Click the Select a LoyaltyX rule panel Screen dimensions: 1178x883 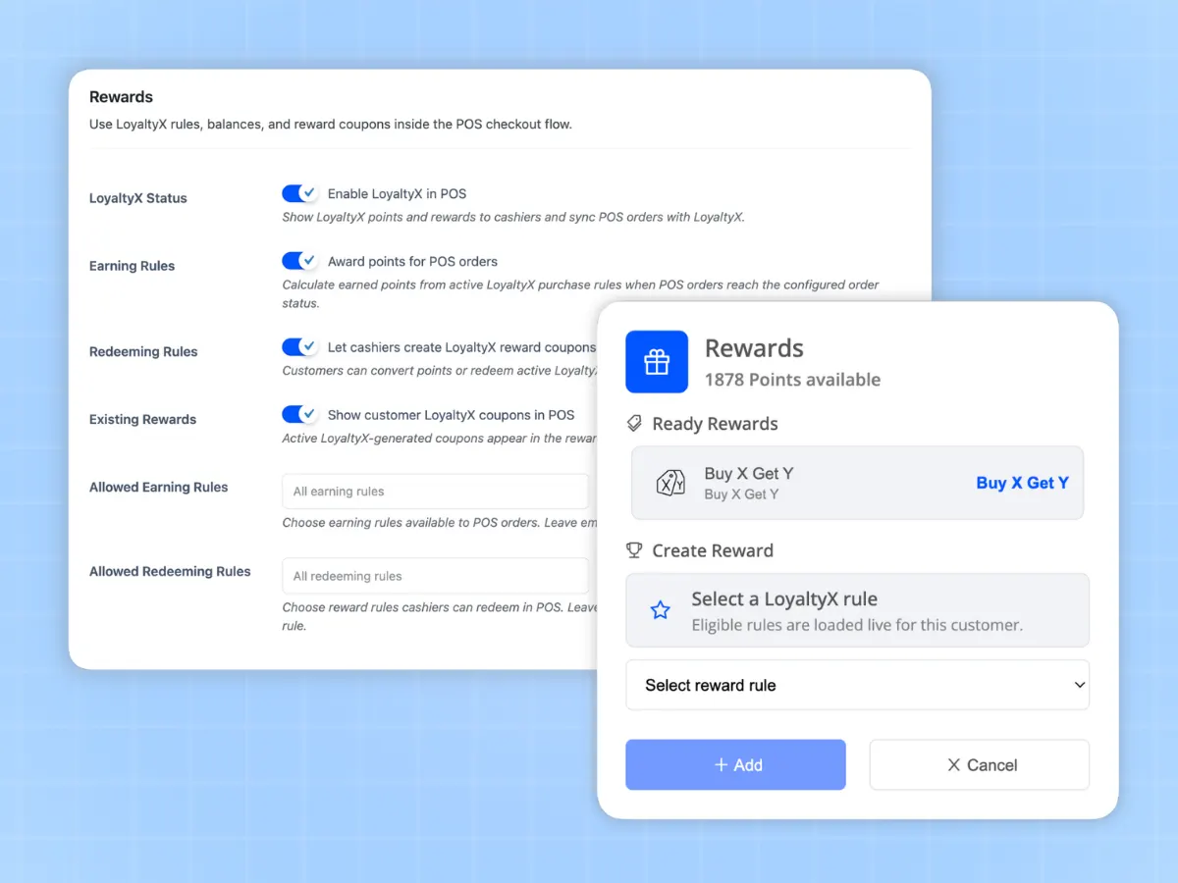click(858, 610)
